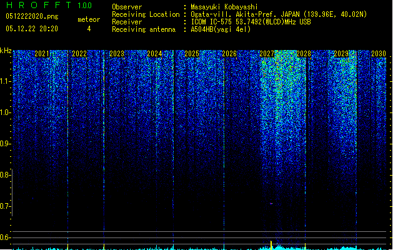
Task: Click the Observer field label
Action: pyautogui.click(x=127, y=7)
